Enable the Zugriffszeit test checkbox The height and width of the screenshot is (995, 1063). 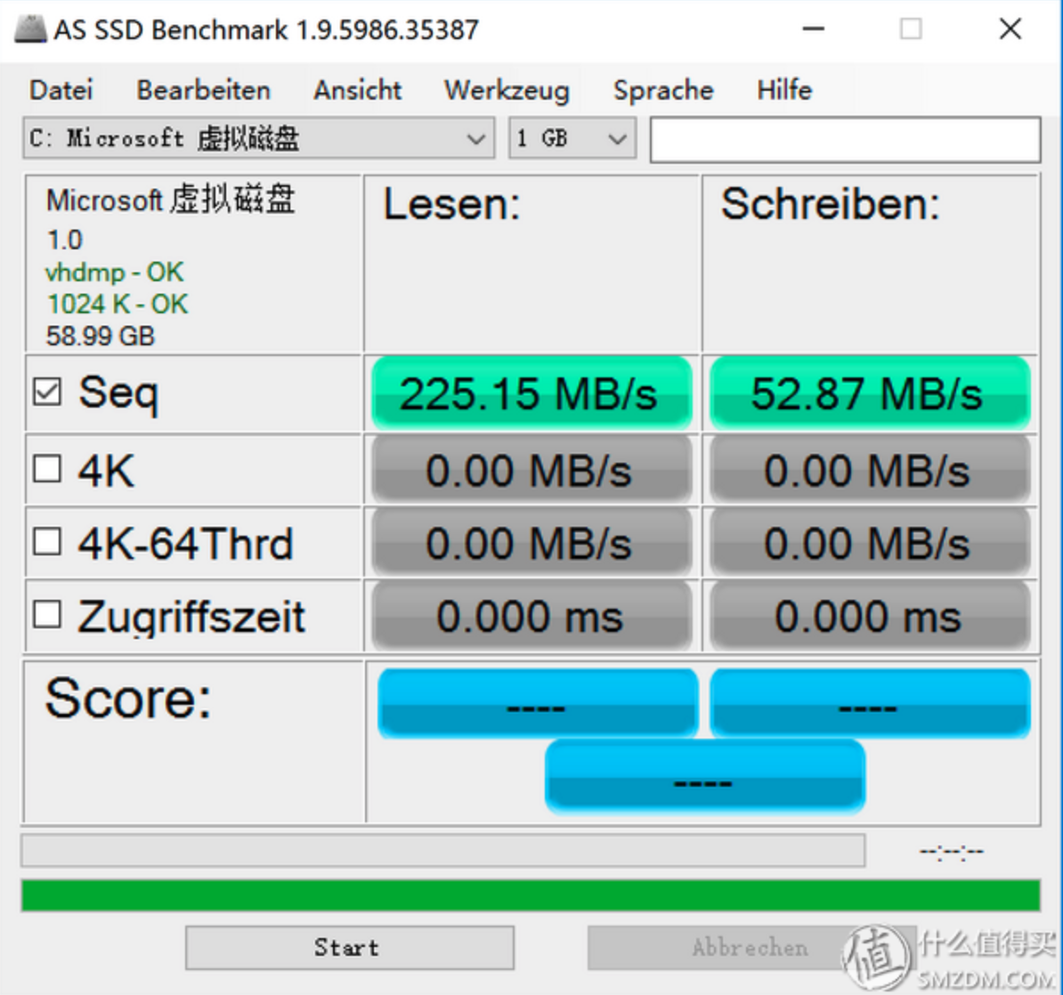[47, 615]
